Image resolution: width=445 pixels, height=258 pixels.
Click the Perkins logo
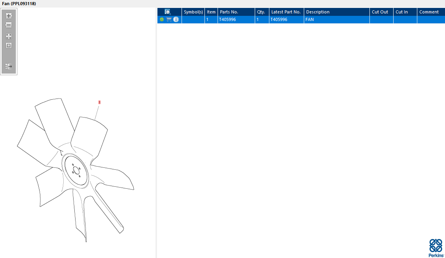point(436,248)
